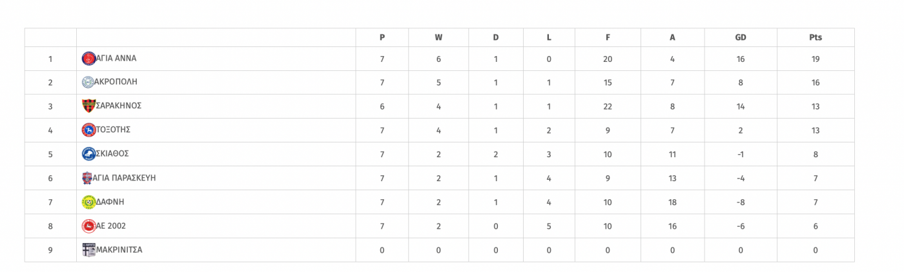Click the GD column header
The image size is (904, 272).
point(741,37)
